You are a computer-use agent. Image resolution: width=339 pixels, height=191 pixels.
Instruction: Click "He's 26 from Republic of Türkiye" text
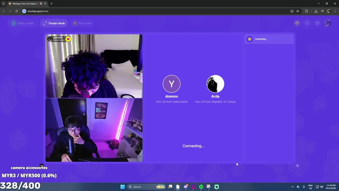[x=215, y=102]
